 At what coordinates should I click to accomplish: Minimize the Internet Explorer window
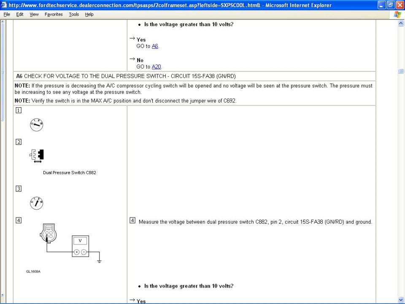pos(381,5)
